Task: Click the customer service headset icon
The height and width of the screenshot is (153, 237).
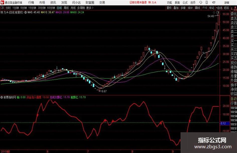Action: pos(201,3)
